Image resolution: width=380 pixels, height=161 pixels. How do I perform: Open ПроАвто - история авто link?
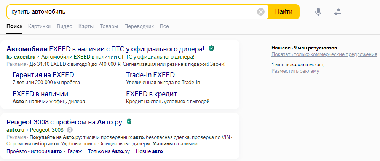pyautogui.click(x=34, y=151)
